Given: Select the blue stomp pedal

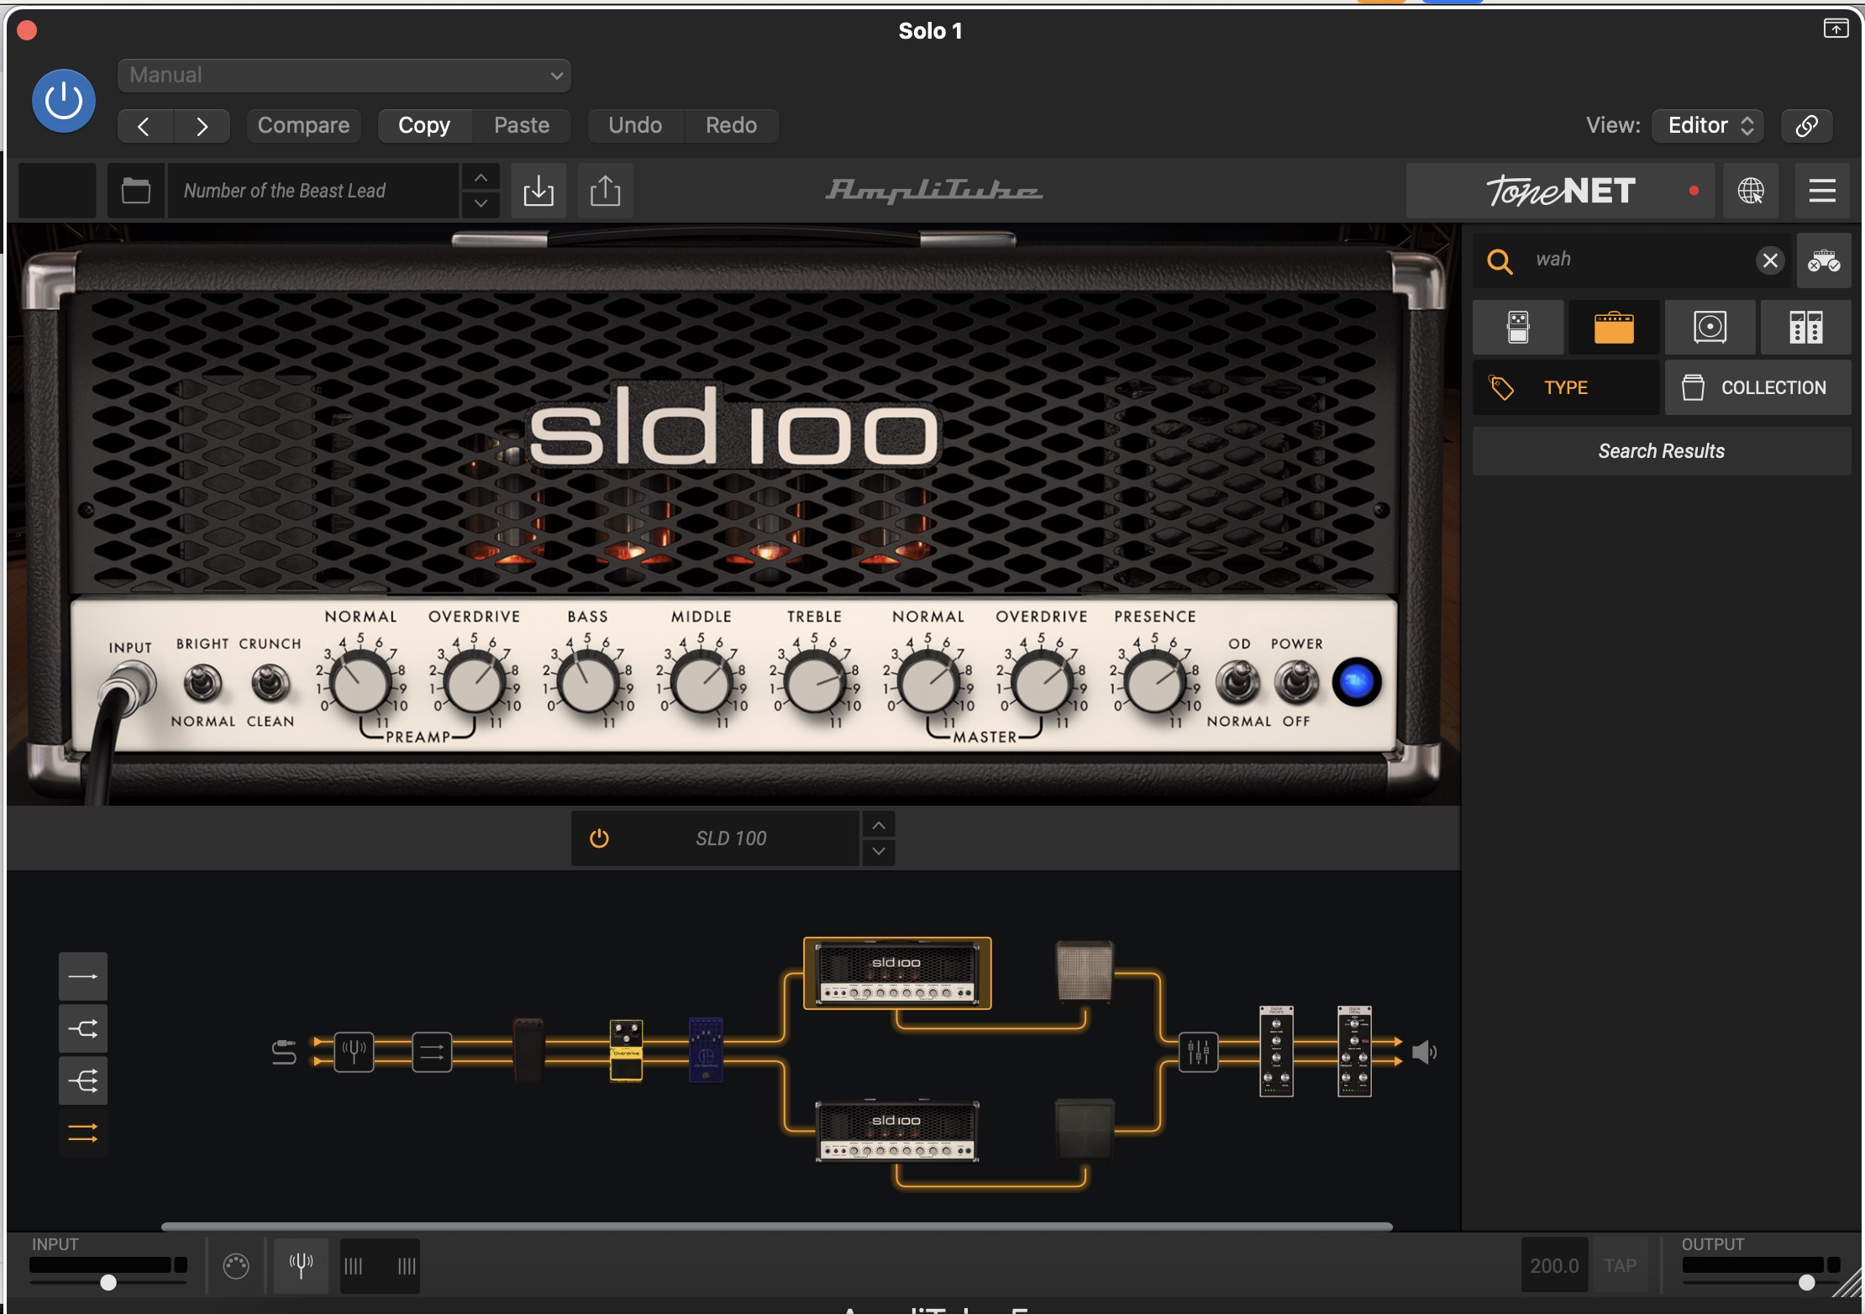Looking at the screenshot, I should coord(706,1049).
